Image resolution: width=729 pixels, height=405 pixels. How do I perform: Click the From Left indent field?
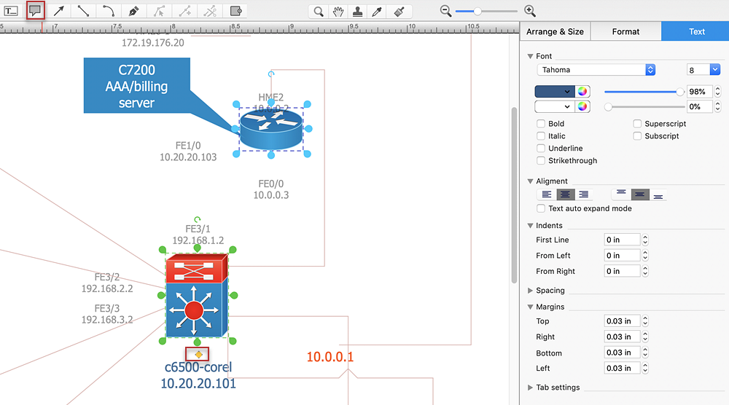pyautogui.click(x=622, y=256)
